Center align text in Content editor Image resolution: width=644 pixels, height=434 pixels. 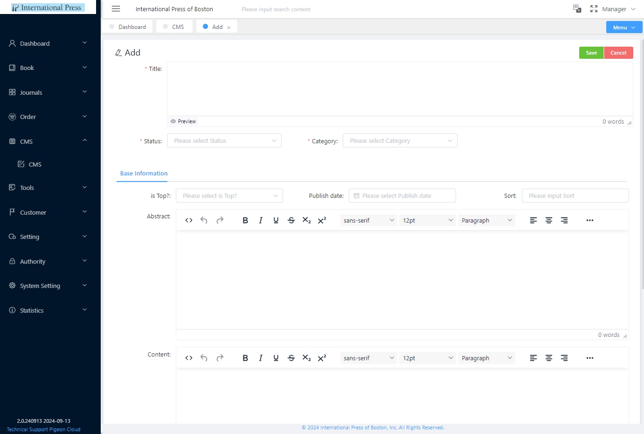pyautogui.click(x=549, y=358)
